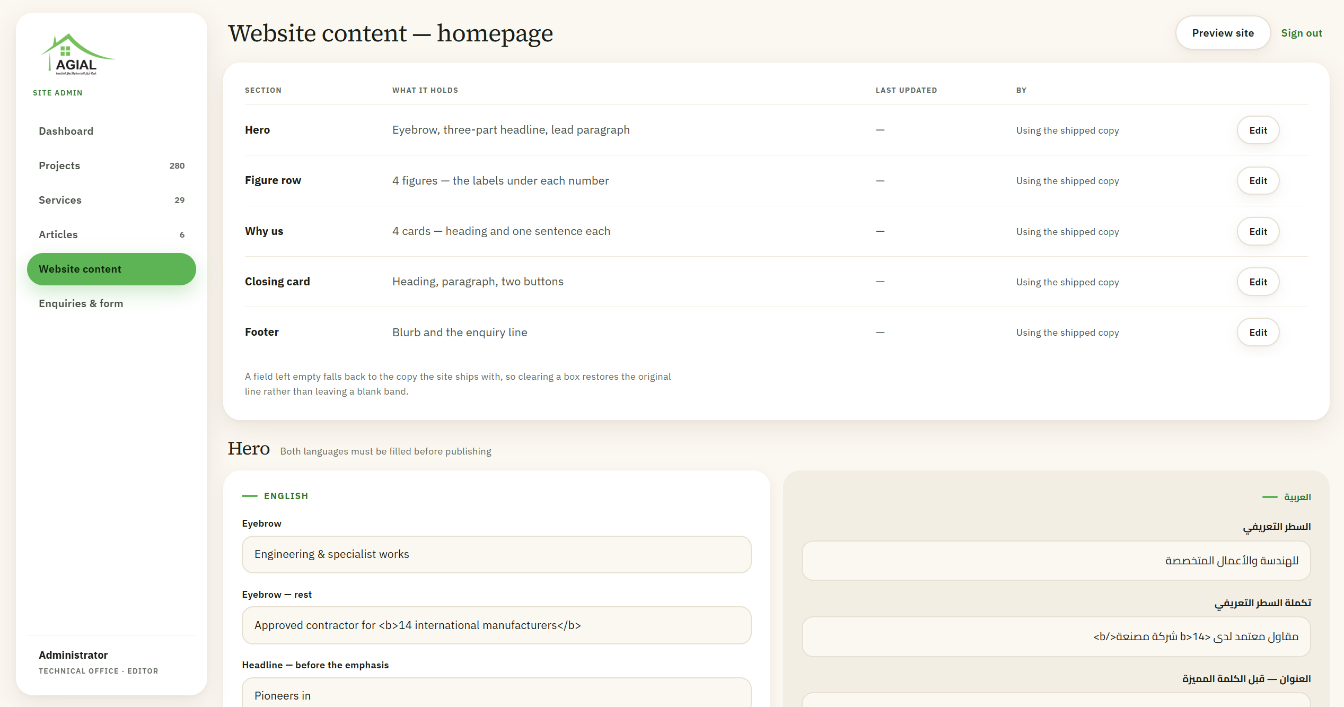Open the Services section
This screenshot has width=1344, height=707.
111,200
